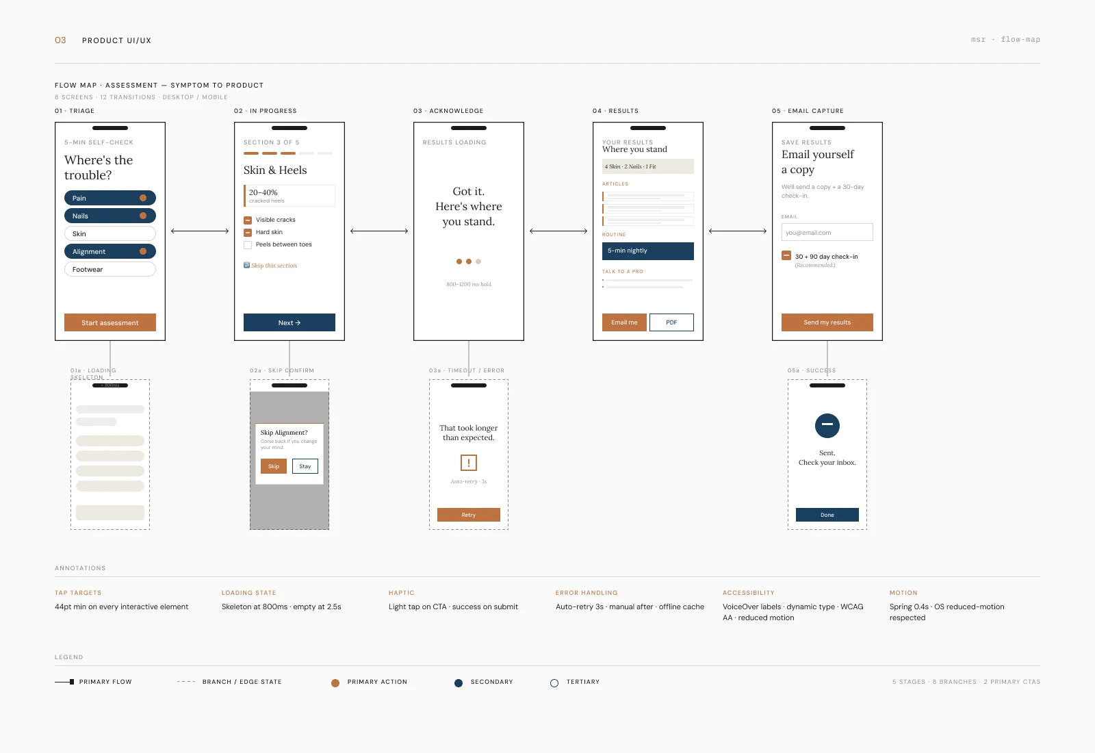Viewport: 1095px width, 753px height.
Task: Click the Next button in Skin & Heels
Action: tap(289, 322)
